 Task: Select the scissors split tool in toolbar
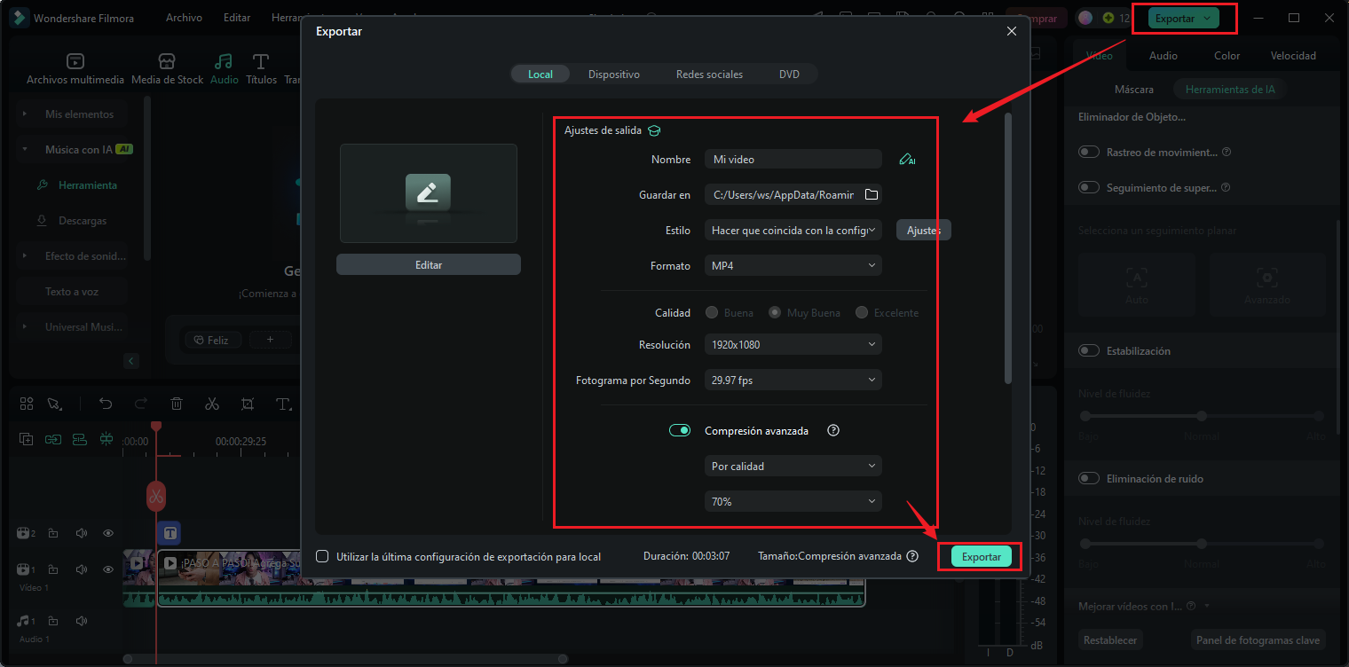211,404
